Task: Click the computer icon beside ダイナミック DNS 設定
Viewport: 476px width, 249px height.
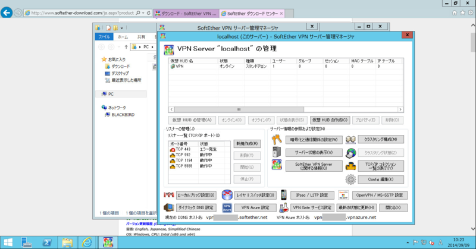Action: (169, 208)
